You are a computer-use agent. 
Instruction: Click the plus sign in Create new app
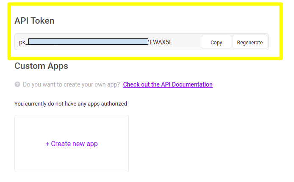click(x=47, y=144)
